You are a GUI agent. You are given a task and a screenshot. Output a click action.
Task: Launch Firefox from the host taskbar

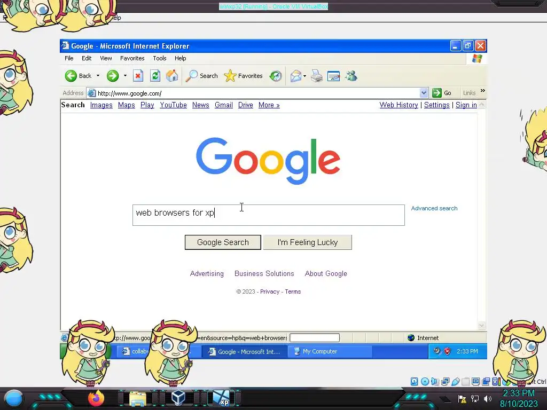(x=96, y=398)
